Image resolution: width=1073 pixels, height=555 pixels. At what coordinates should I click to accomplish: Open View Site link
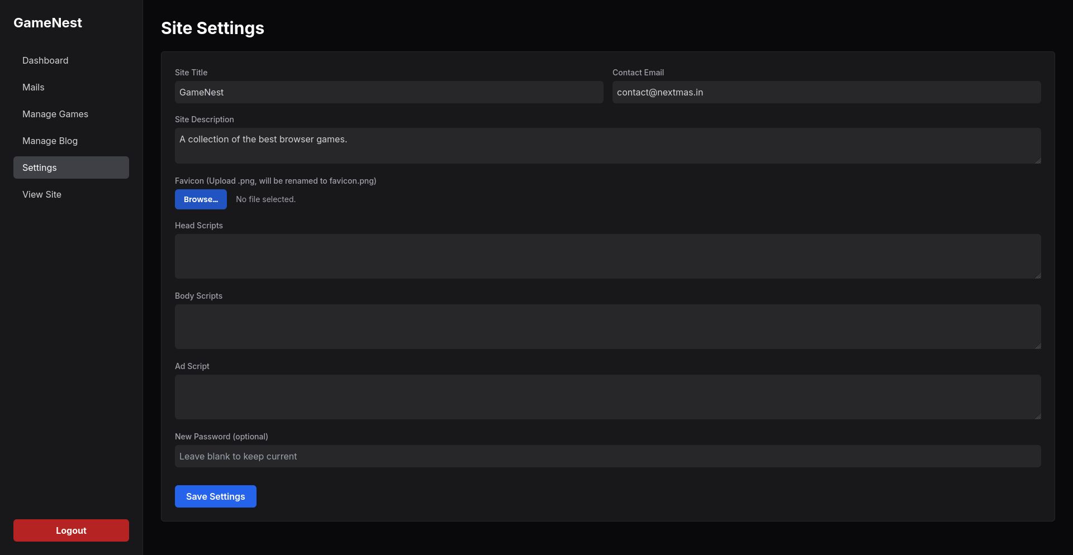click(x=42, y=194)
